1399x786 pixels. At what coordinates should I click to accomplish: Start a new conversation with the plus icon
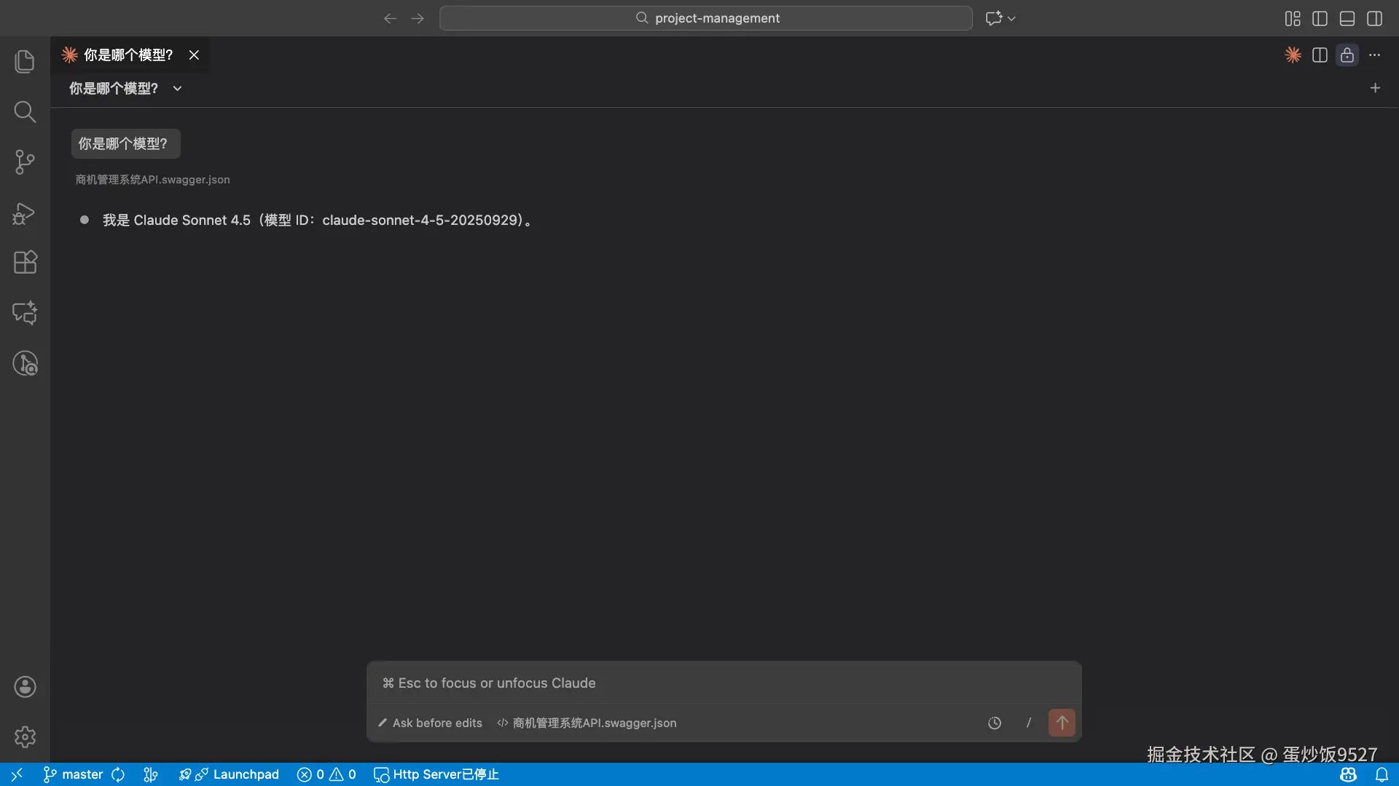pos(1375,88)
